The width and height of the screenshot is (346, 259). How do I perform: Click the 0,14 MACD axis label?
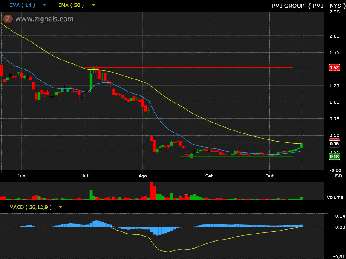[x=340, y=216]
